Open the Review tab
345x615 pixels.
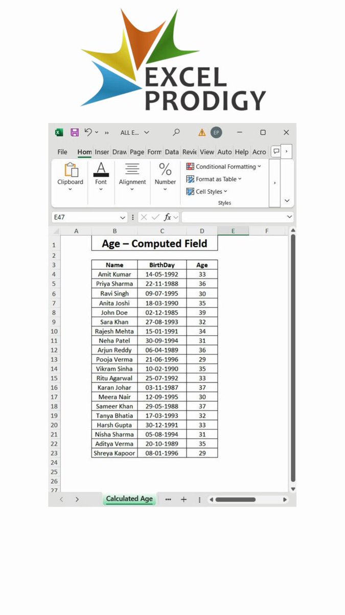[190, 152]
